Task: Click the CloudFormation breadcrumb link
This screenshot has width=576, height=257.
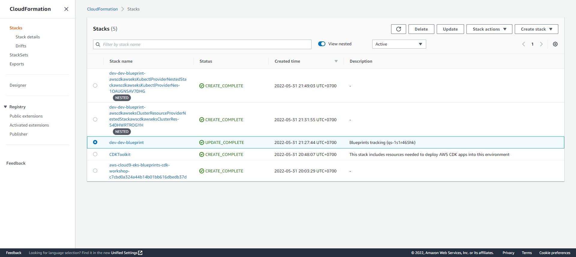Action: tap(102, 9)
